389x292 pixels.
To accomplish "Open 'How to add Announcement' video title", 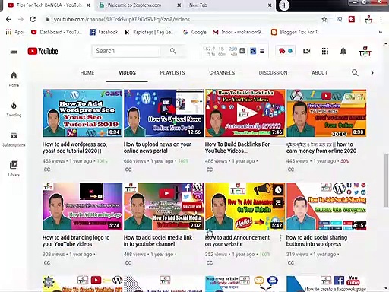I will 237,241.
